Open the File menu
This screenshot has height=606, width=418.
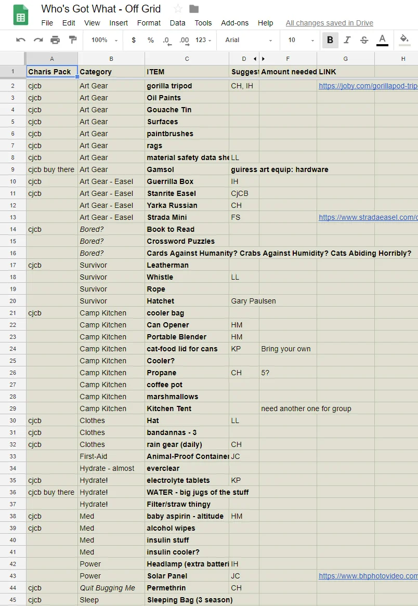(x=47, y=23)
